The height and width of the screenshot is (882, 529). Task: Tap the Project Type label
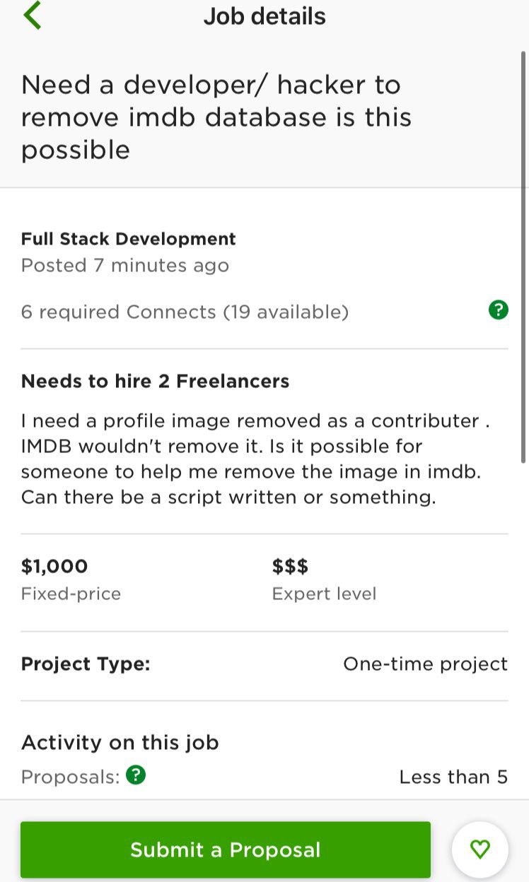[86, 664]
